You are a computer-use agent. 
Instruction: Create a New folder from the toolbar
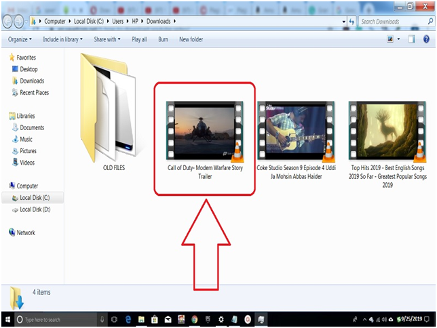pyautogui.click(x=191, y=39)
